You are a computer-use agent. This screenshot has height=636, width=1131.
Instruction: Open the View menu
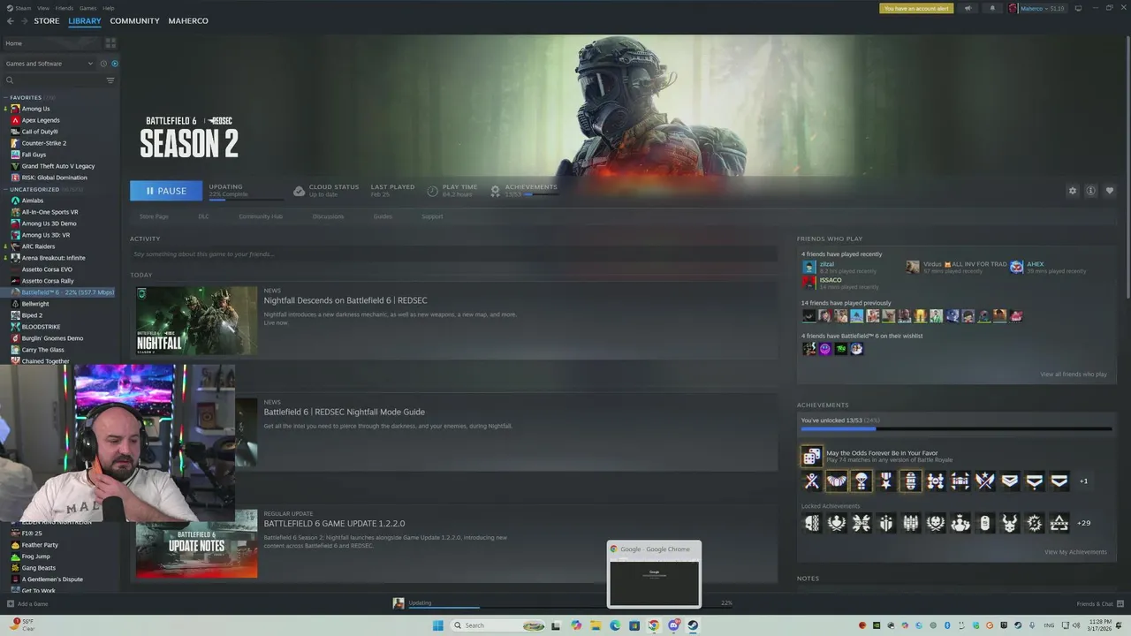tap(42, 8)
